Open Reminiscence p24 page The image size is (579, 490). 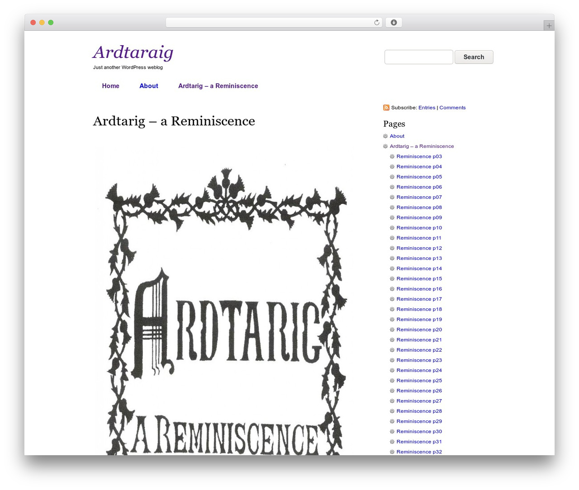point(419,370)
